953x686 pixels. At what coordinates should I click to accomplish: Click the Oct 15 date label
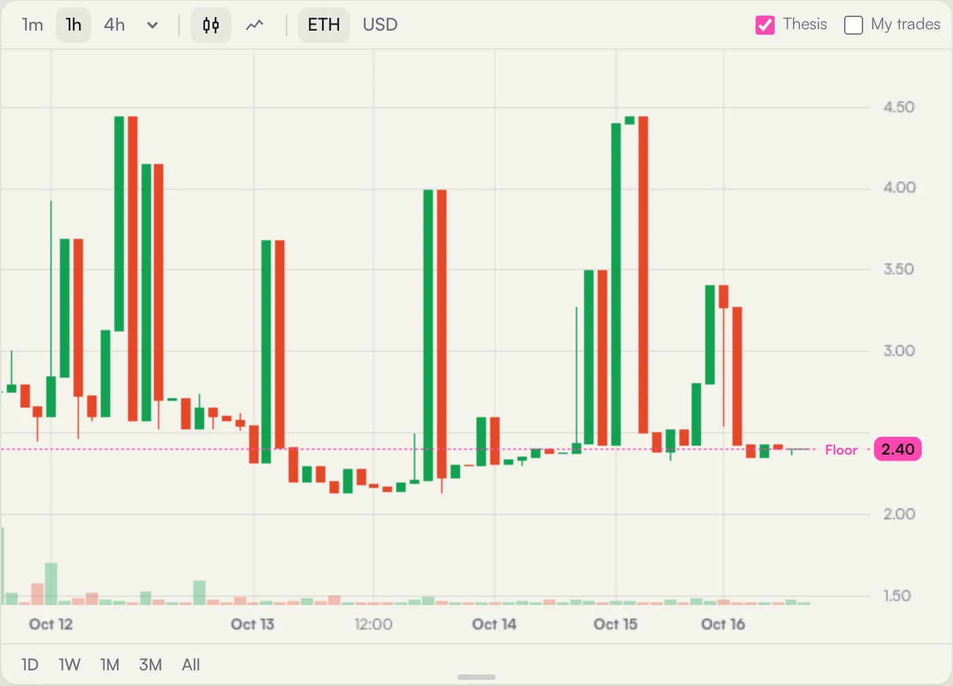coord(615,624)
